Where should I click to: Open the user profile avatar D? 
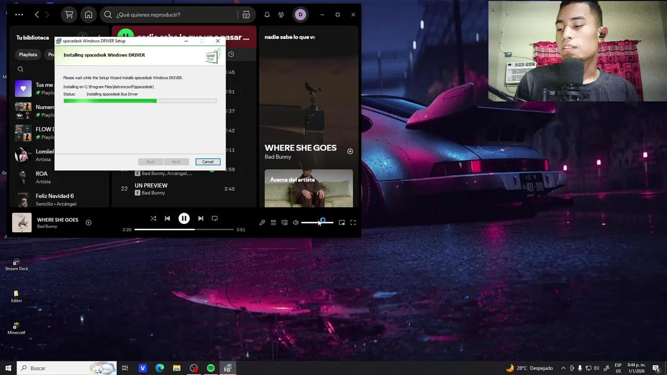tap(300, 15)
